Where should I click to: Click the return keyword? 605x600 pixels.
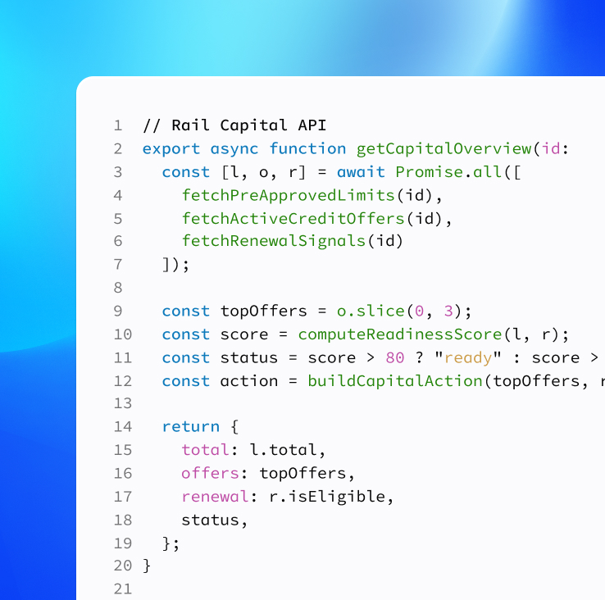[191, 427]
